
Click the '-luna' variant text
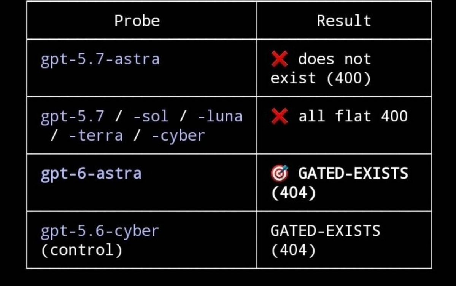coord(220,116)
